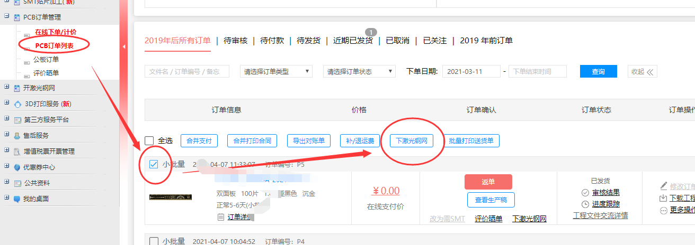Click the clock icon beside 进度跟踪
Viewport: 695px width, 245px height.
click(585, 204)
